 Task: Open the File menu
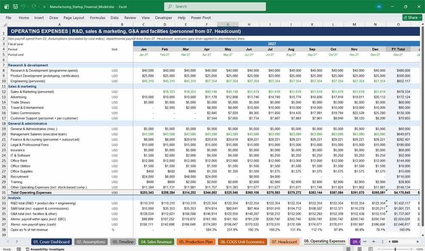(x=8, y=17)
